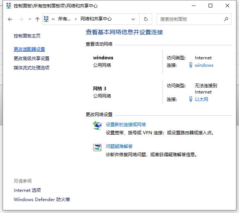Screen dimensions: 239x213
Task: Open the address bar history dropdown
Action: (x=133, y=19)
